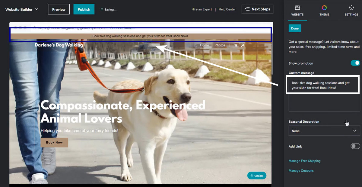This screenshot has height=187, width=362.
Task: Click the Settings gear icon
Action: (351, 8)
